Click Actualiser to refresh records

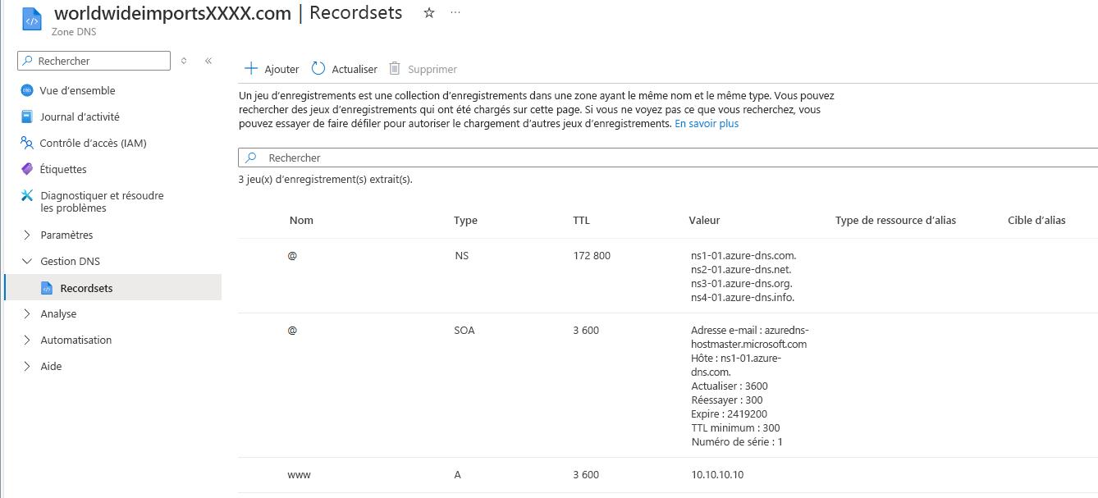click(344, 69)
